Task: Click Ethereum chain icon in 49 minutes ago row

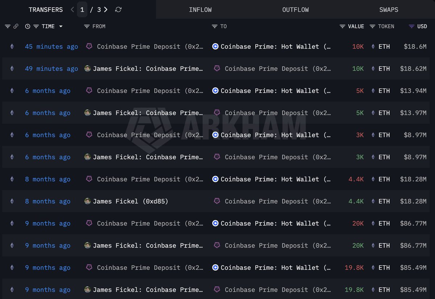Action: tap(12, 69)
